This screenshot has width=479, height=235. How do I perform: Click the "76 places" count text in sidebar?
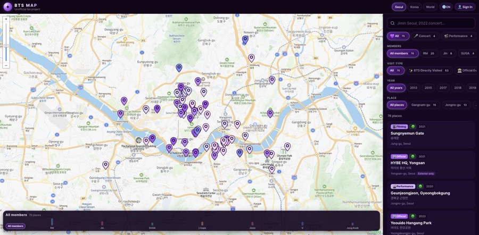394,116
